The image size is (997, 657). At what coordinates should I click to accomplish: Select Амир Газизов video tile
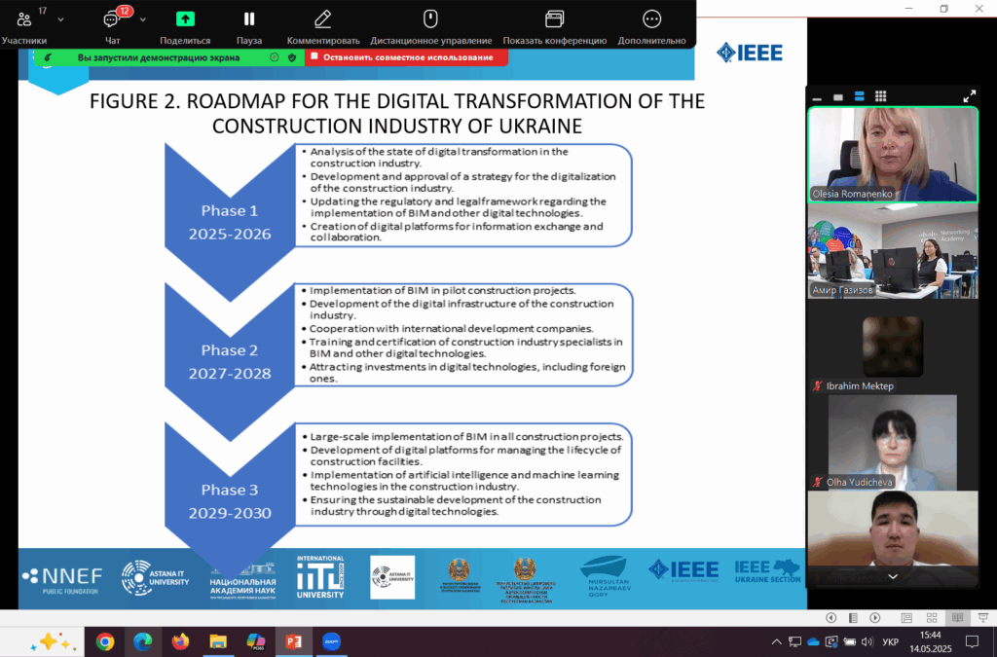click(893, 251)
